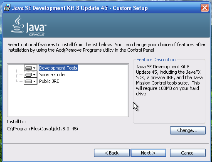Image resolution: width=212 pixels, height=162 pixels.
Task: Open the Public JRE install-option dropdown arrow
Action: click(x=34, y=81)
